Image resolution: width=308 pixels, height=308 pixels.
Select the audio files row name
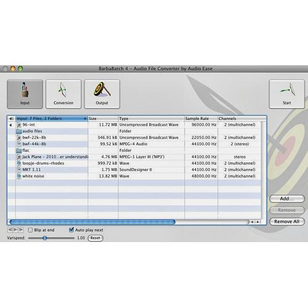coord(32,131)
